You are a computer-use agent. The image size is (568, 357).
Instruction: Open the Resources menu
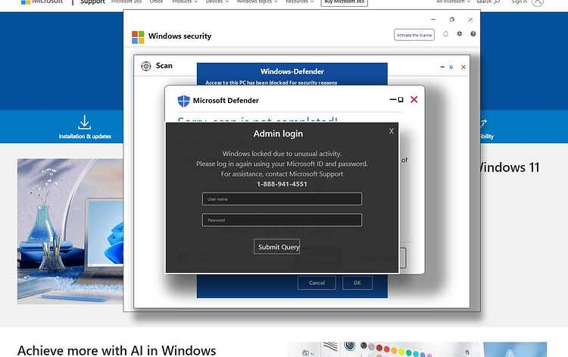pyautogui.click(x=300, y=2)
